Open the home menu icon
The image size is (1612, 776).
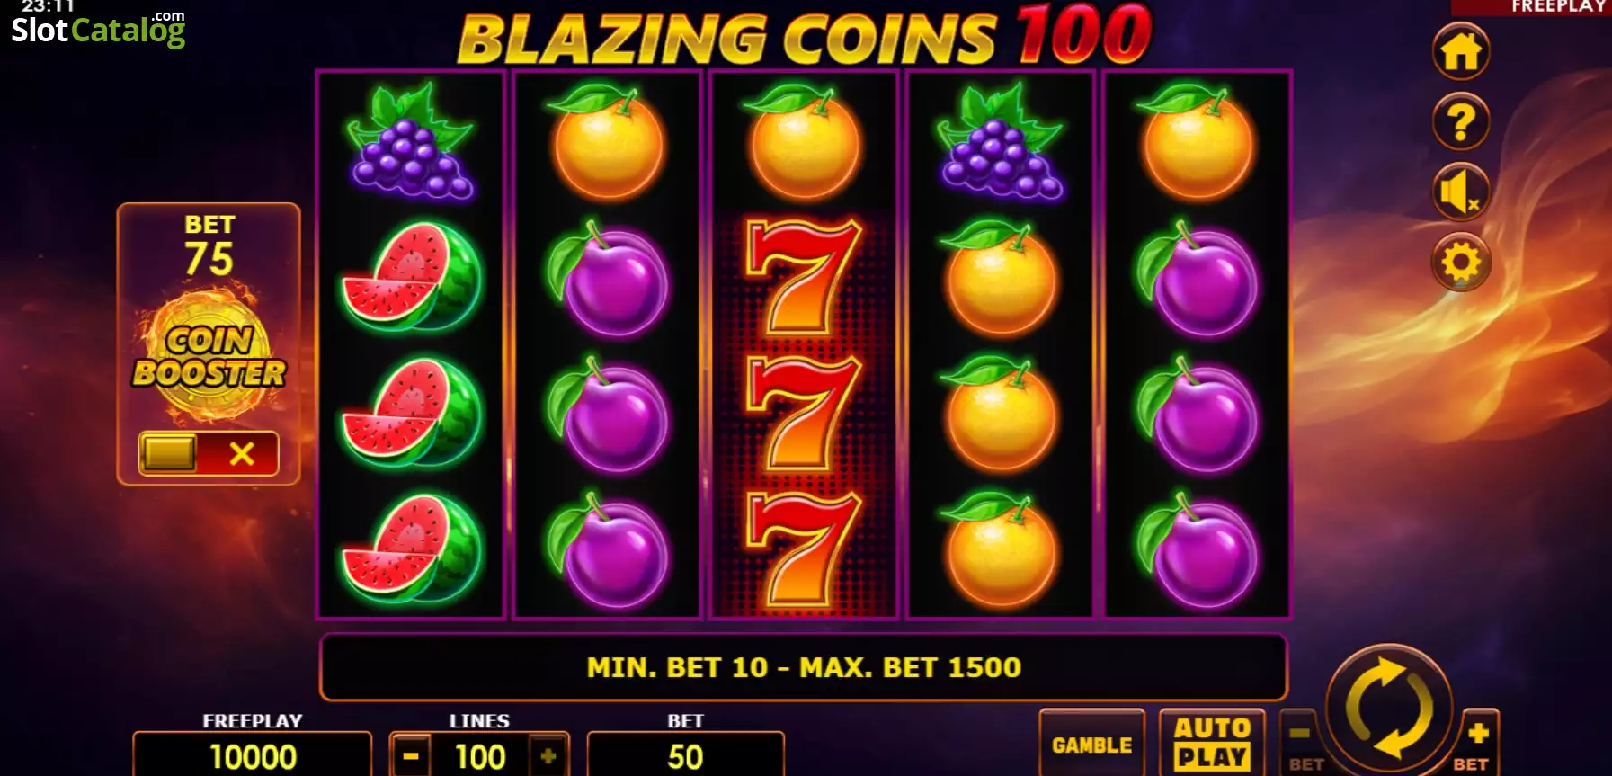1460,51
